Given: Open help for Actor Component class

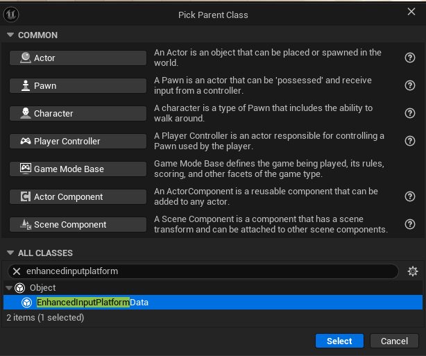Looking at the screenshot, I should [410, 196].
